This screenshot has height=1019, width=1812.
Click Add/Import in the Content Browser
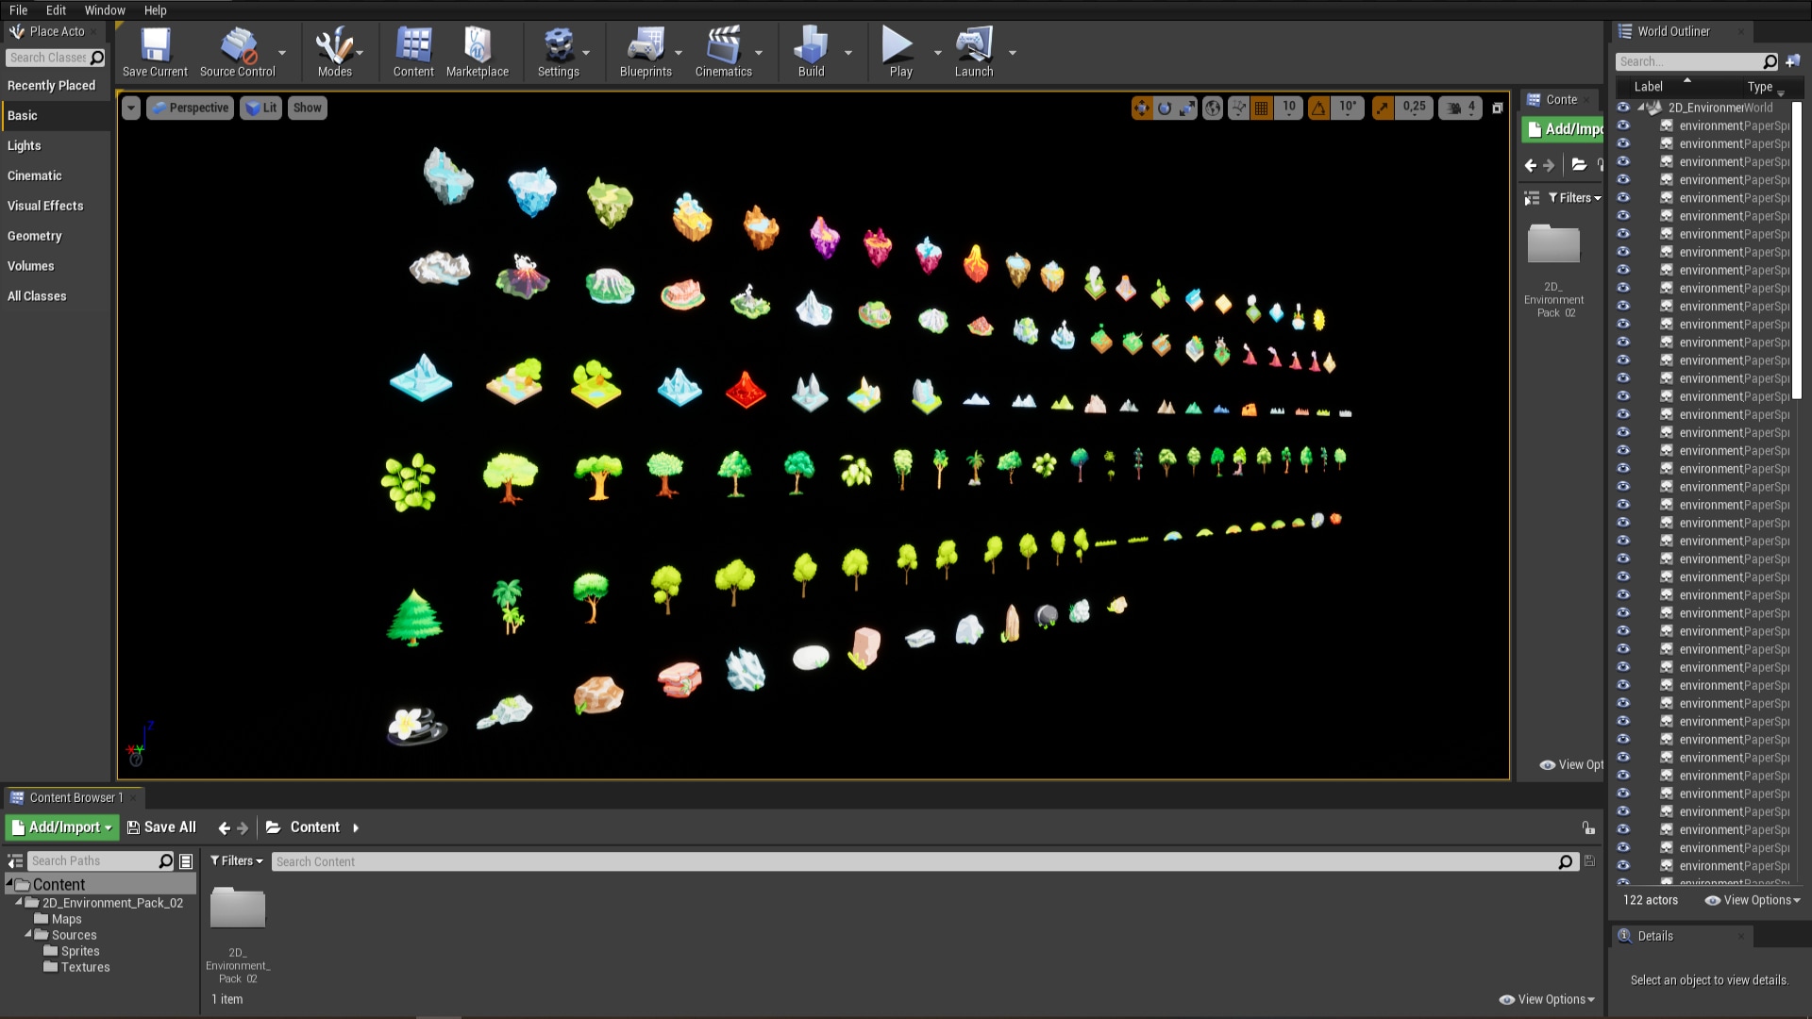coord(60,827)
